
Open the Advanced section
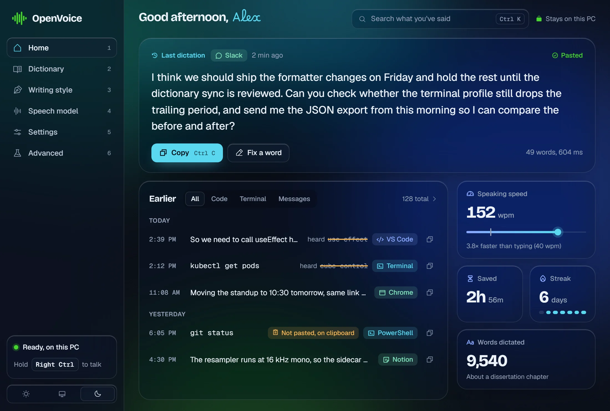pos(62,153)
